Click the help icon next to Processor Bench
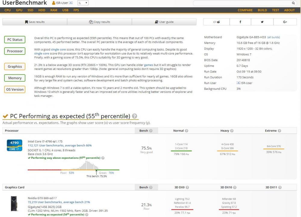The image size is (301, 217). [x=151, y=131]
